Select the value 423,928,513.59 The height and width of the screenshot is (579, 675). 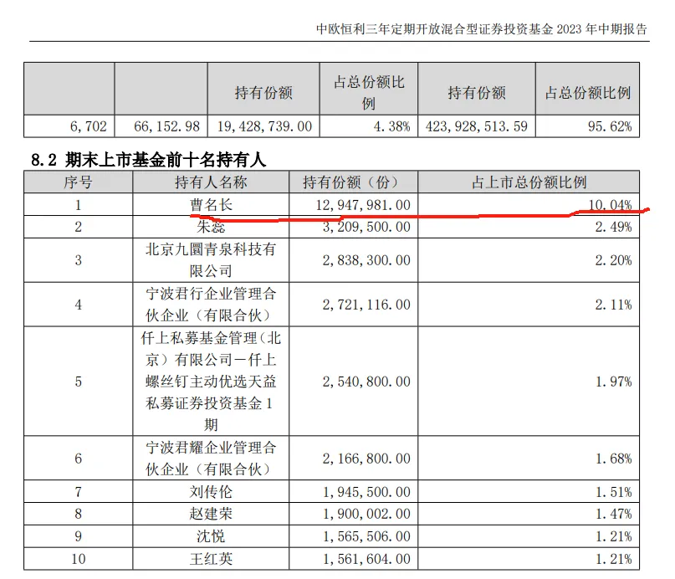point(477,126)
